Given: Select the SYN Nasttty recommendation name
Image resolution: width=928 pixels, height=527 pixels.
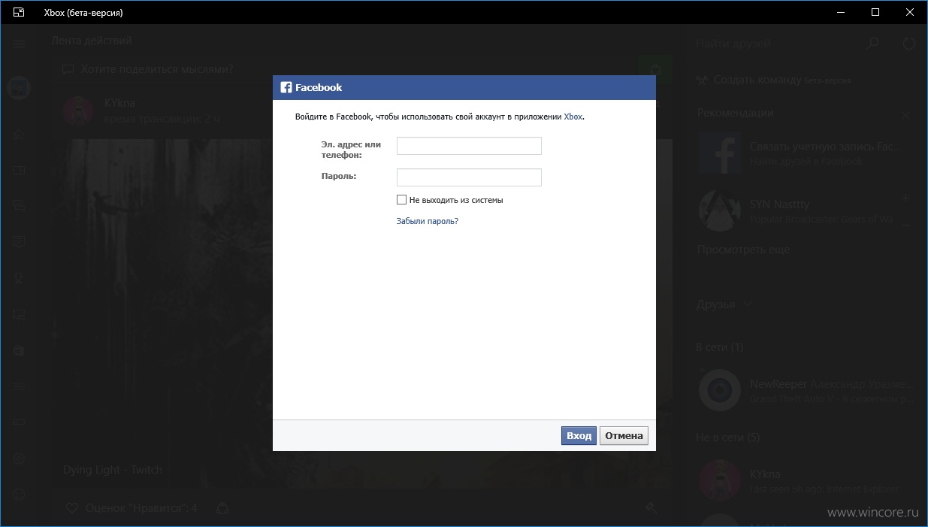Looking at the screenshot, I should [779, 204].
